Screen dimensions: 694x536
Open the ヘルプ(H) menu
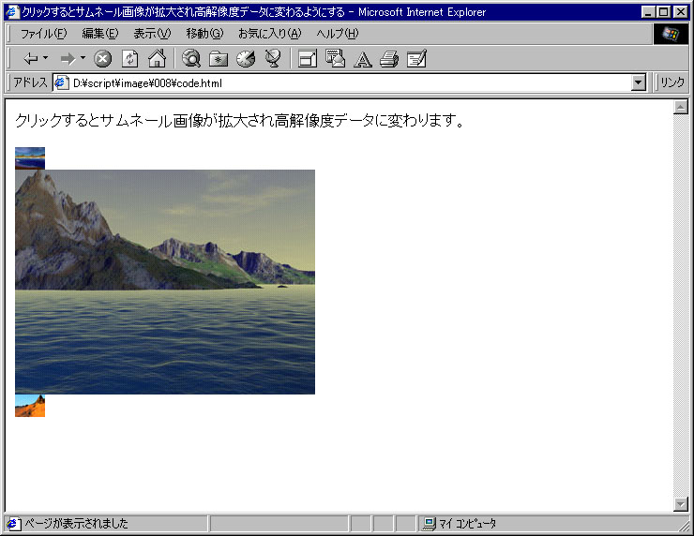(x=338, y=34)
